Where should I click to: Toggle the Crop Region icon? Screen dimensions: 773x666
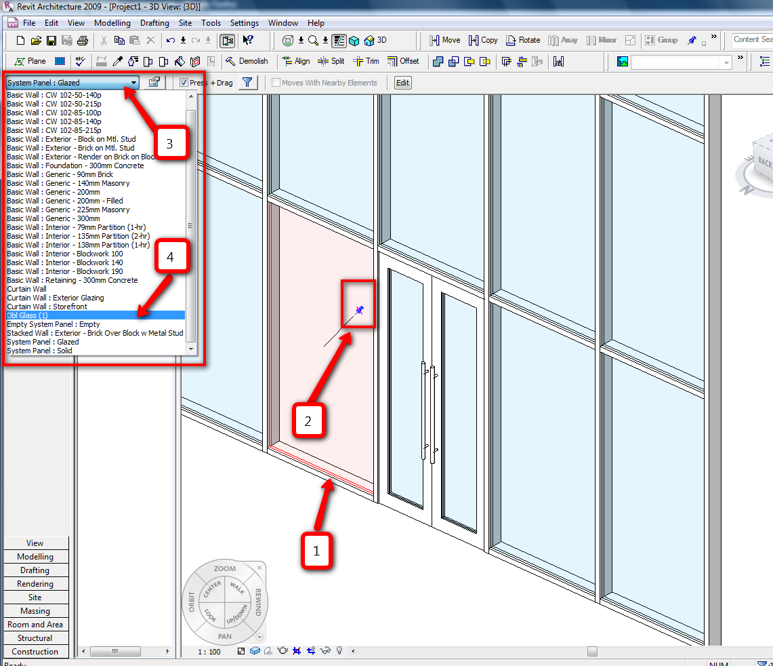click(297, 650)
